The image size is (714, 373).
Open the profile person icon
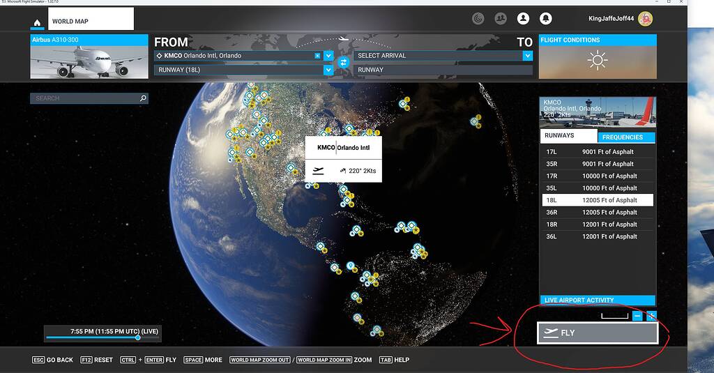tap(523, 19)
